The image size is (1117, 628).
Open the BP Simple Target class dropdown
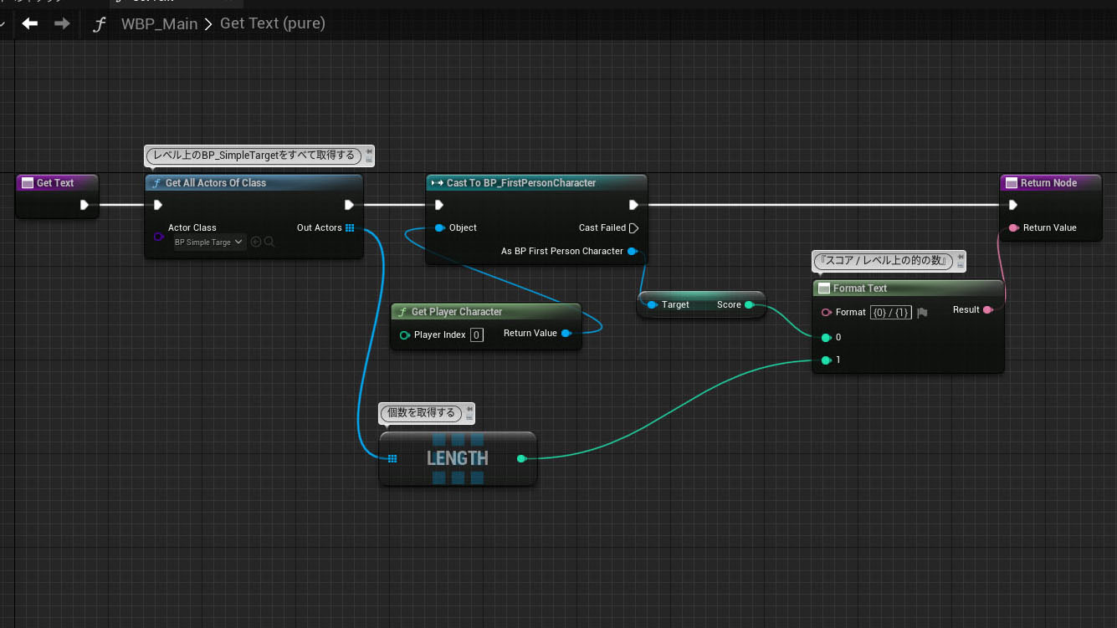[209, 242]
